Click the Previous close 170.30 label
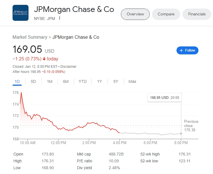The image size is (213, 174). click(191, 126)
